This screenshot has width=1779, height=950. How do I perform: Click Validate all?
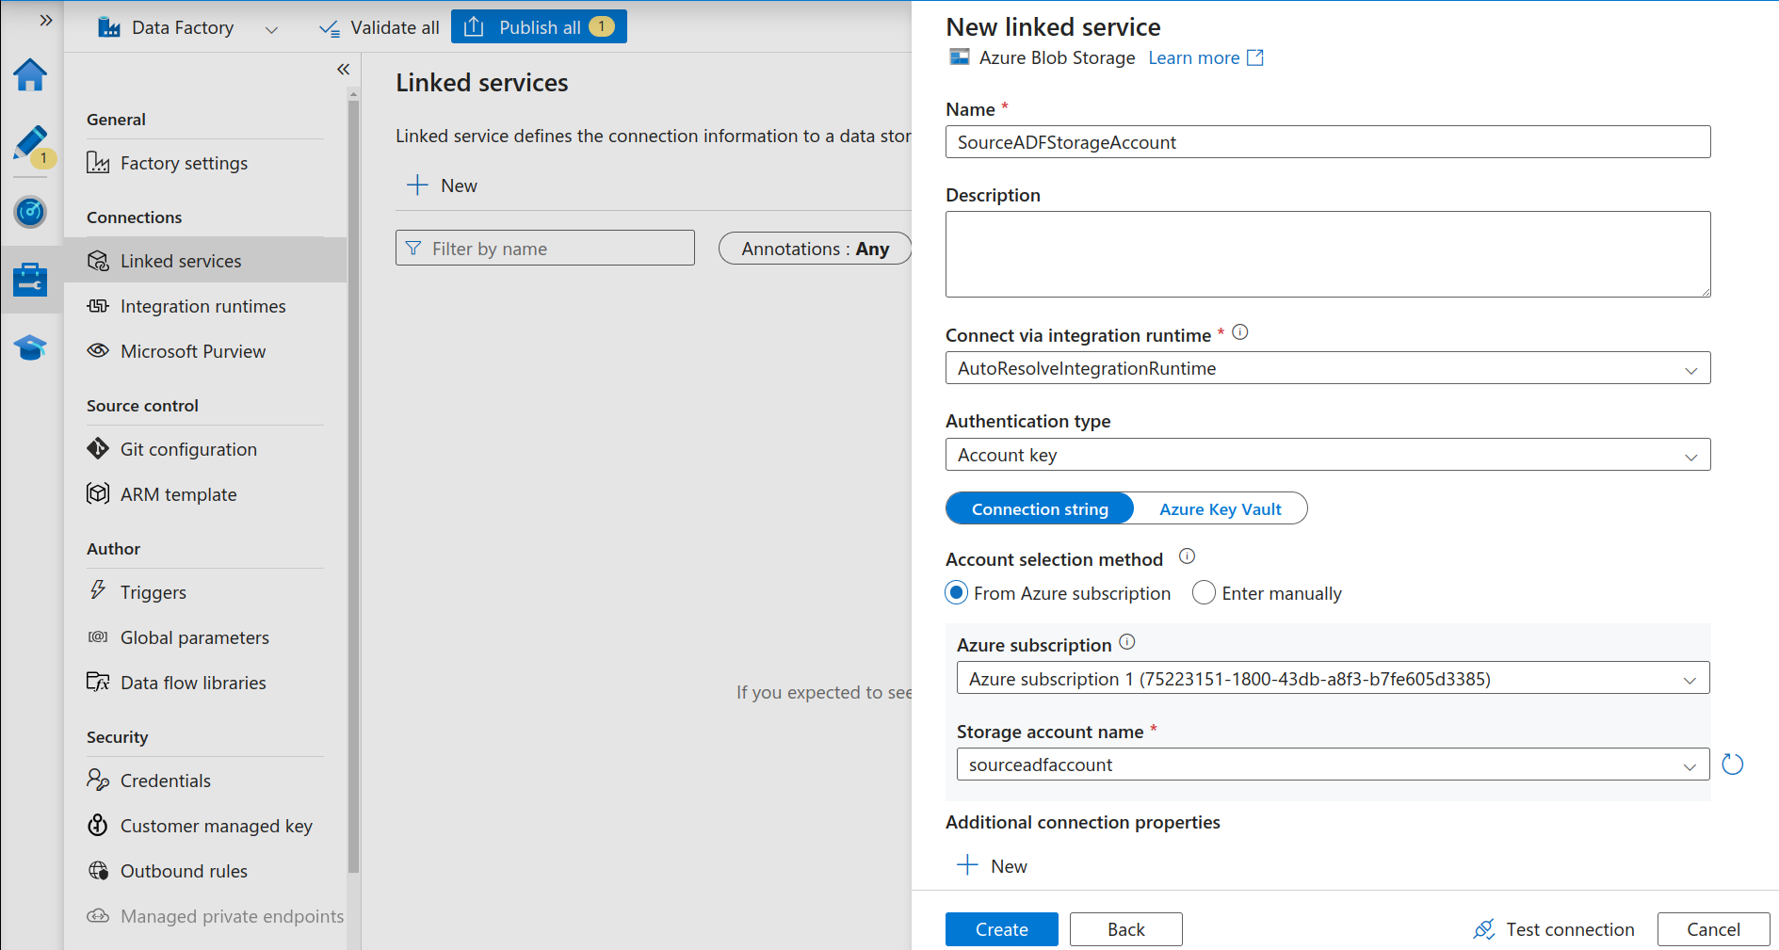[379, 27]
